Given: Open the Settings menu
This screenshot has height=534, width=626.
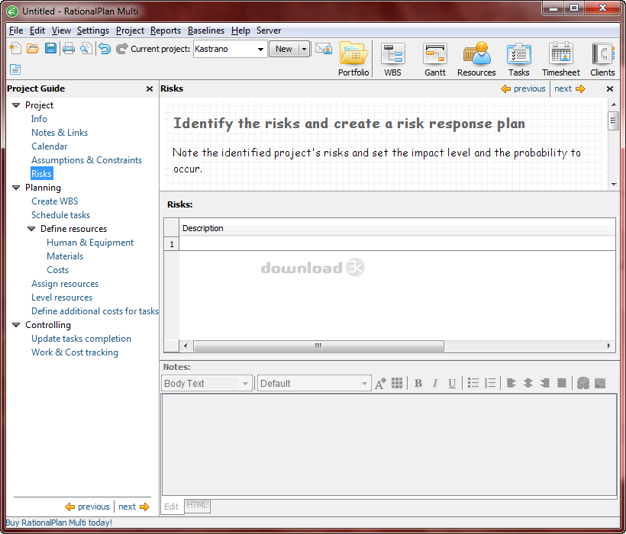Looking at the screenshot, I should [x=93, y=31].
